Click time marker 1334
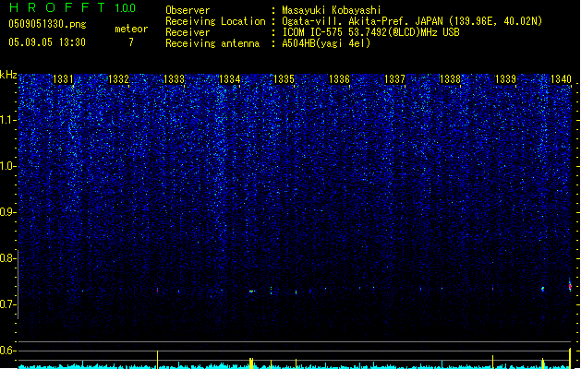 pos(229,79)
